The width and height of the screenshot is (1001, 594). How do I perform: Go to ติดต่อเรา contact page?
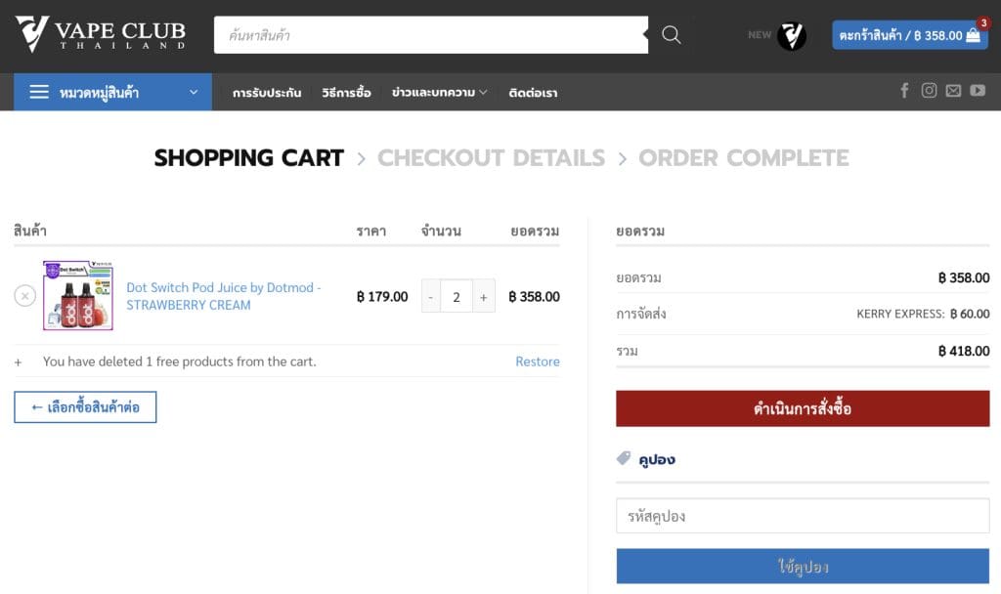533,93
